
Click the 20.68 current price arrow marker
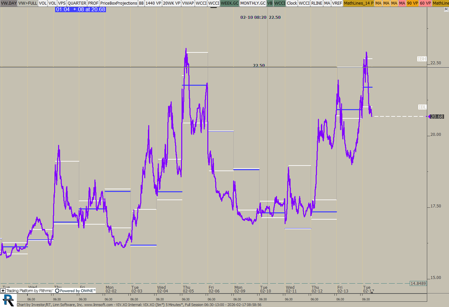[x=429, y=117]
